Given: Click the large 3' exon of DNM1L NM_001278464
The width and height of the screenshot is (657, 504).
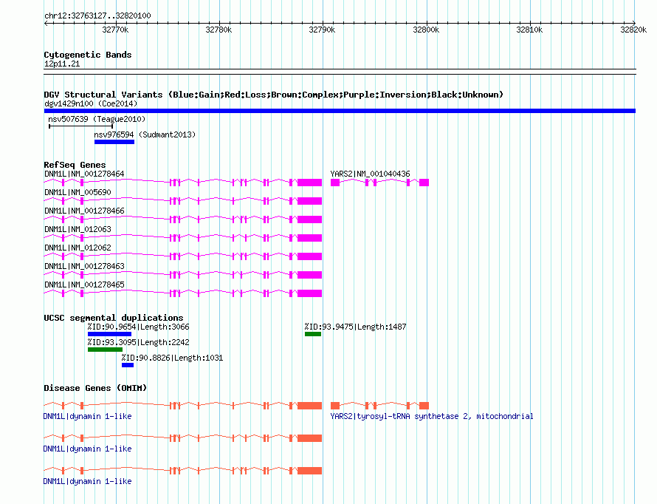Looking at the screenshot, I should 309,183.
